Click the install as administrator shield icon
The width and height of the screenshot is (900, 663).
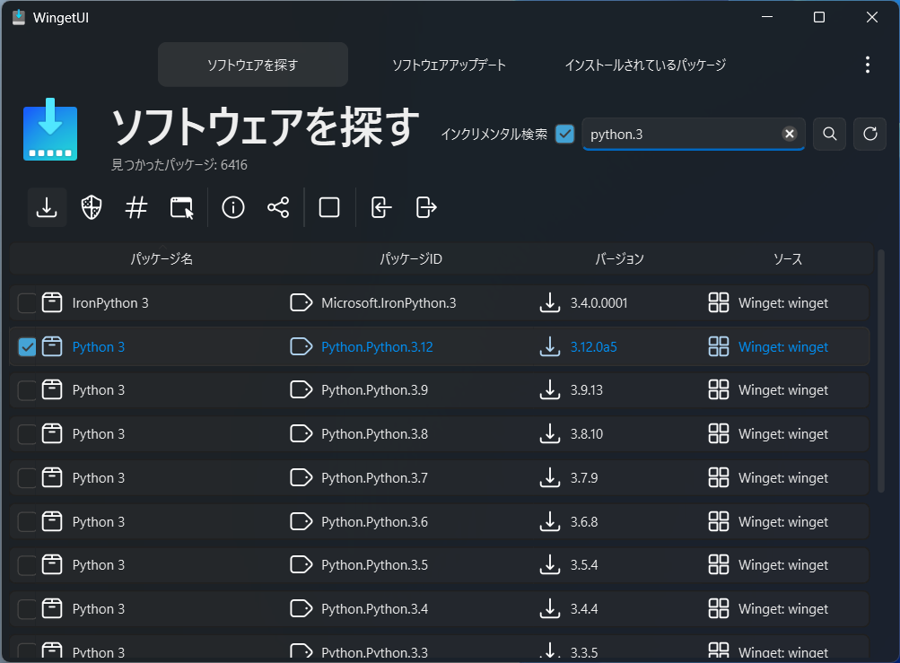tap(92, 207)
